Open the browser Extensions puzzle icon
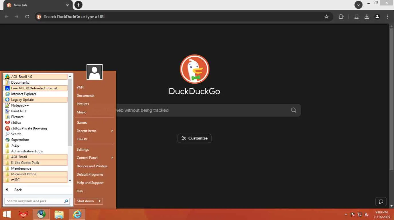The height and width of the screenshot is (220, 394). [x=341, y=17]
